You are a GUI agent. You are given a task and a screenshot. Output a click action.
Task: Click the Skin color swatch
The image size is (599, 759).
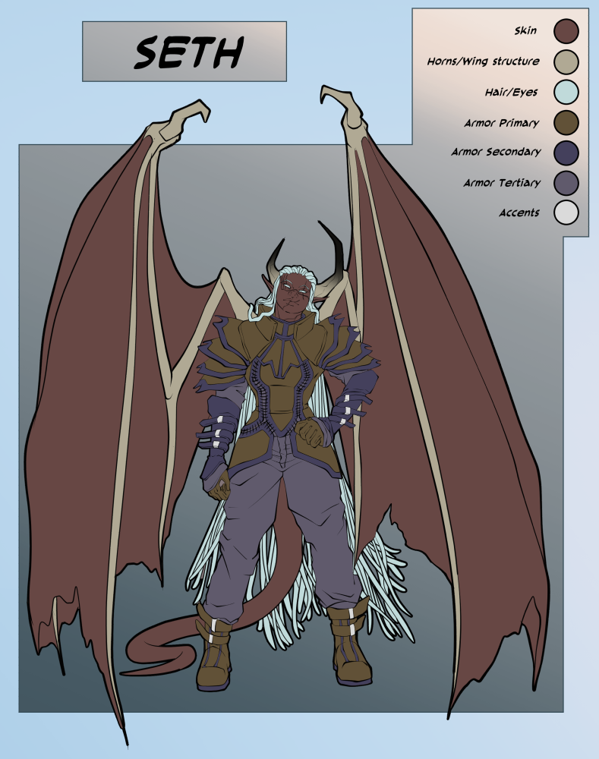pyautogui.click(x=566, y=31)
